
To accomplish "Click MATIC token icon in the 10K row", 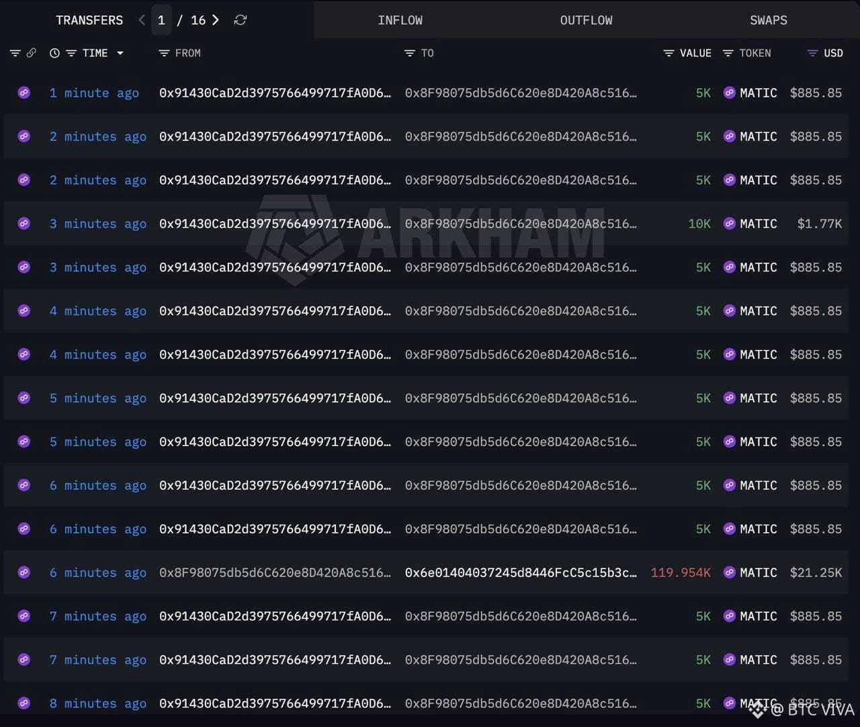I will click(x=730, y=224).
